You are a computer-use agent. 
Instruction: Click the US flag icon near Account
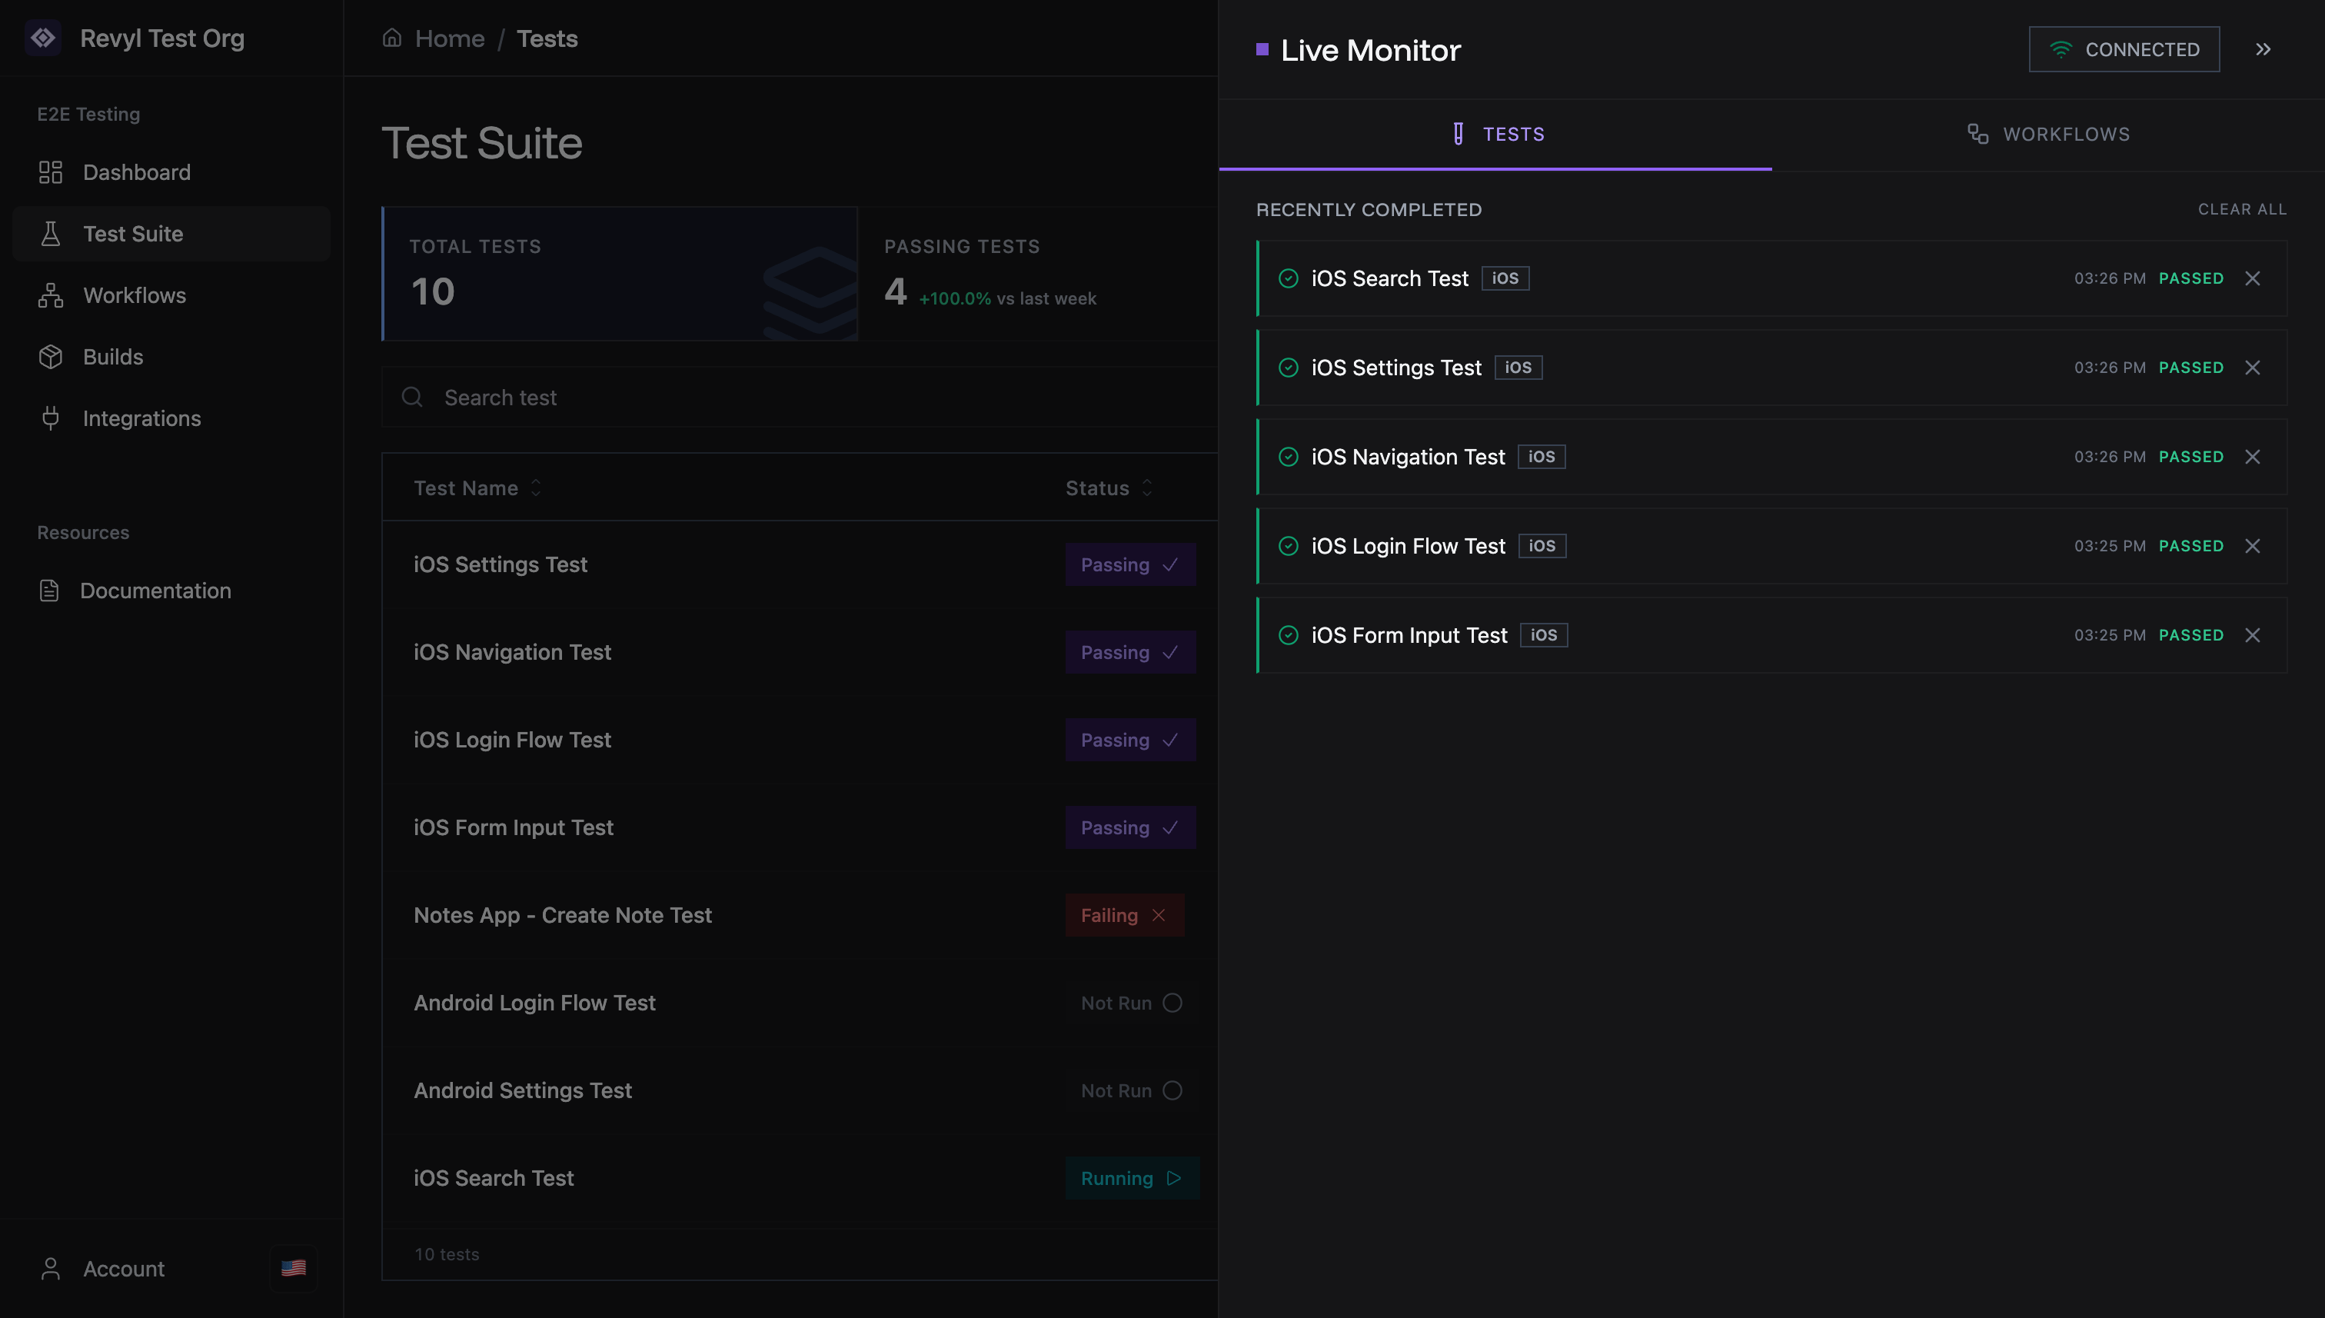pos(292,1268)
